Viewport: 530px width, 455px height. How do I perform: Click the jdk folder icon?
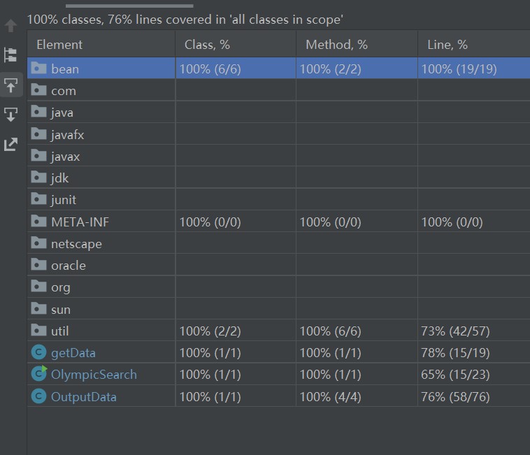pyautogui.click(x=38, y=177)
